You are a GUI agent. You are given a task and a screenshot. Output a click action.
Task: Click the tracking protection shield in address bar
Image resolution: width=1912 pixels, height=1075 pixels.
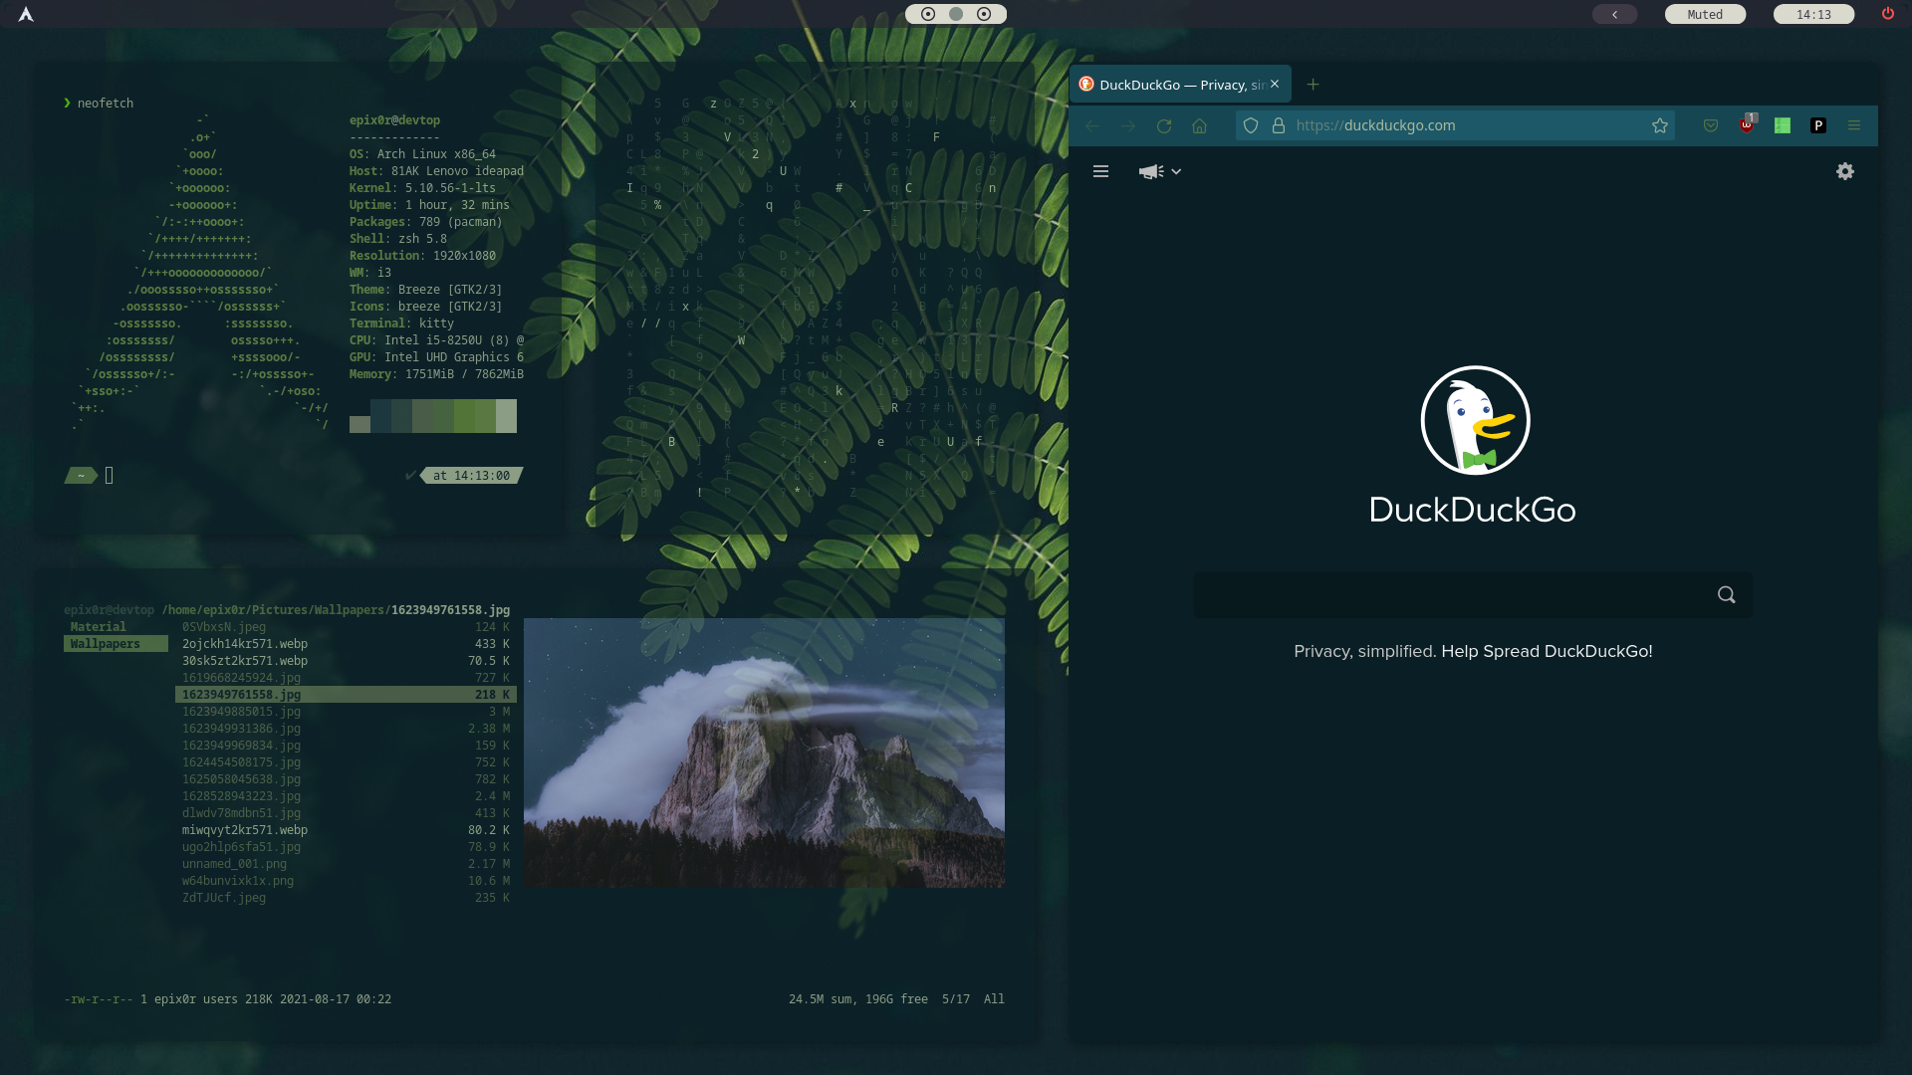tap(1251, 125)
